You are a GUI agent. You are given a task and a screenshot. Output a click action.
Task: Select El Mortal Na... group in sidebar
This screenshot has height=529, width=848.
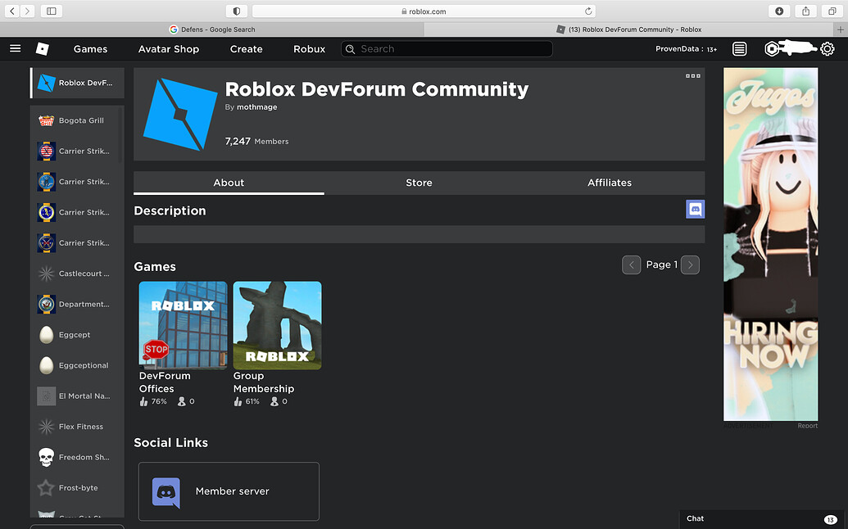click(77, 396)
